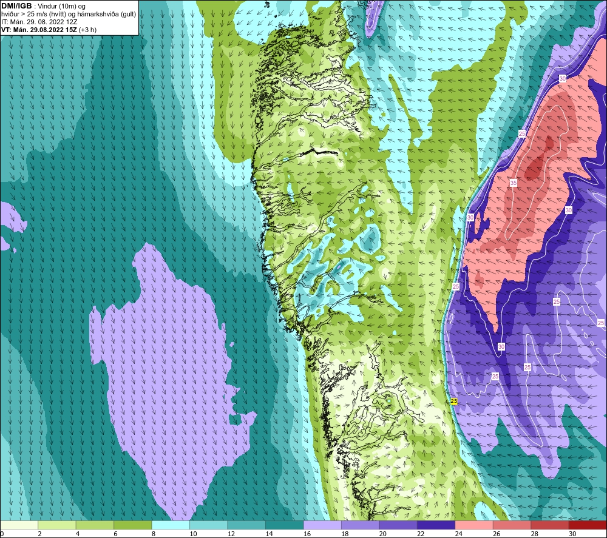The width and height of the screenshot is (607, 538).
Task: Pick the red 28–30 m/s legend swatch
Action: click(x=550, y=525)
